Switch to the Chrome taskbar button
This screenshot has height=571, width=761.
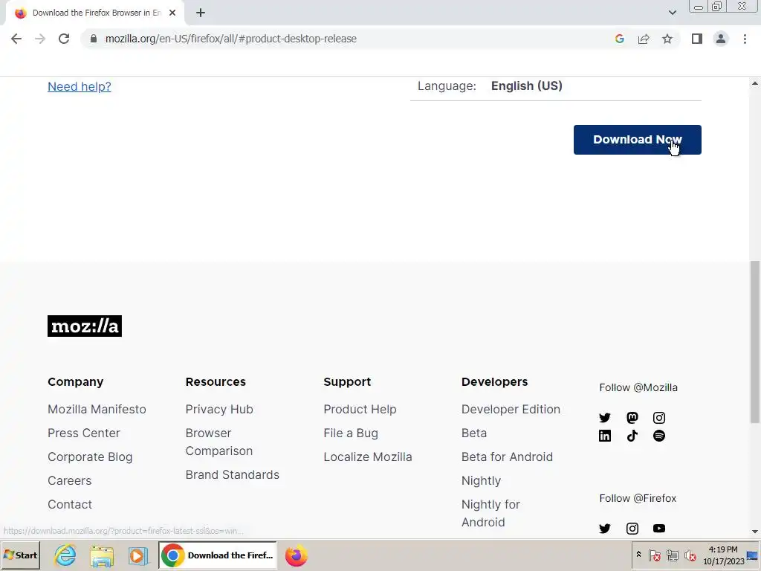coord(218,555)
